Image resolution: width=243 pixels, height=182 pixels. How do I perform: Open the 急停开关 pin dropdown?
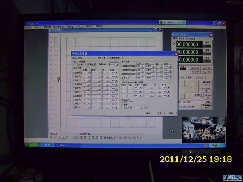(x=143, y=78)
